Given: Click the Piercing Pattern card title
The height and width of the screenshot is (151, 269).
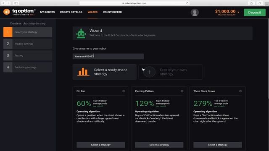Looking at the screenshot, I should pyautogui.click(x=144, y=91).
